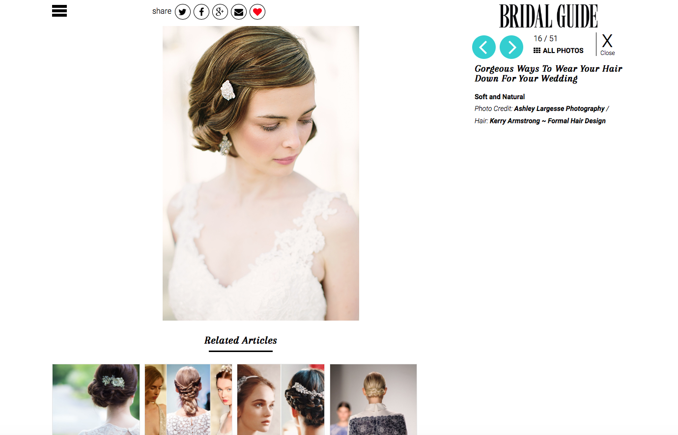Image resolution: width=678 pixels, height=435 pixels.
Task: Share this photo on Google Plus
Action: [x=220, y=12]
